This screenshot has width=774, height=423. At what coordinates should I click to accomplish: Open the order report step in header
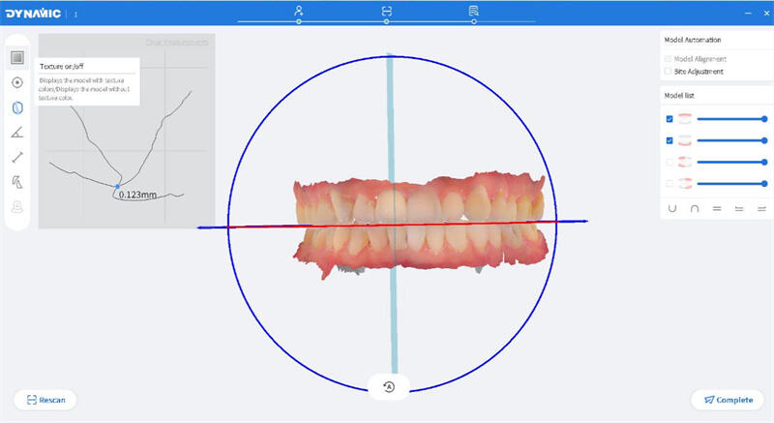click(473, 12)
